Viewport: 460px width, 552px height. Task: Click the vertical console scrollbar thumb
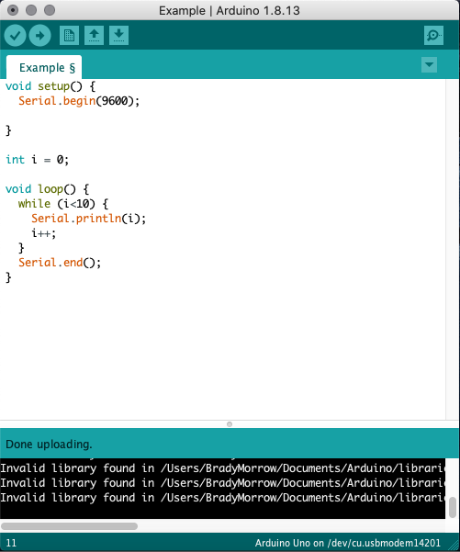[x=453, y=507]
